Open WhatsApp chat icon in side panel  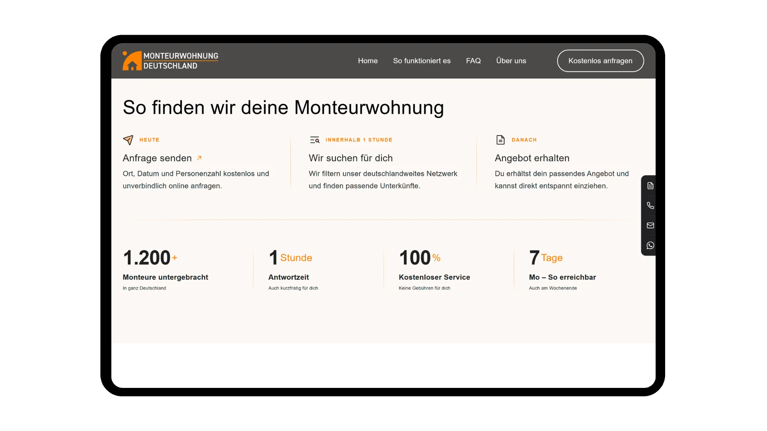(x=650, y=245)
